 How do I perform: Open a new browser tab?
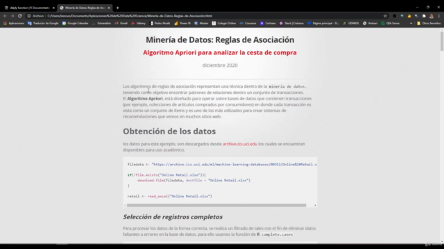point(117,8)
